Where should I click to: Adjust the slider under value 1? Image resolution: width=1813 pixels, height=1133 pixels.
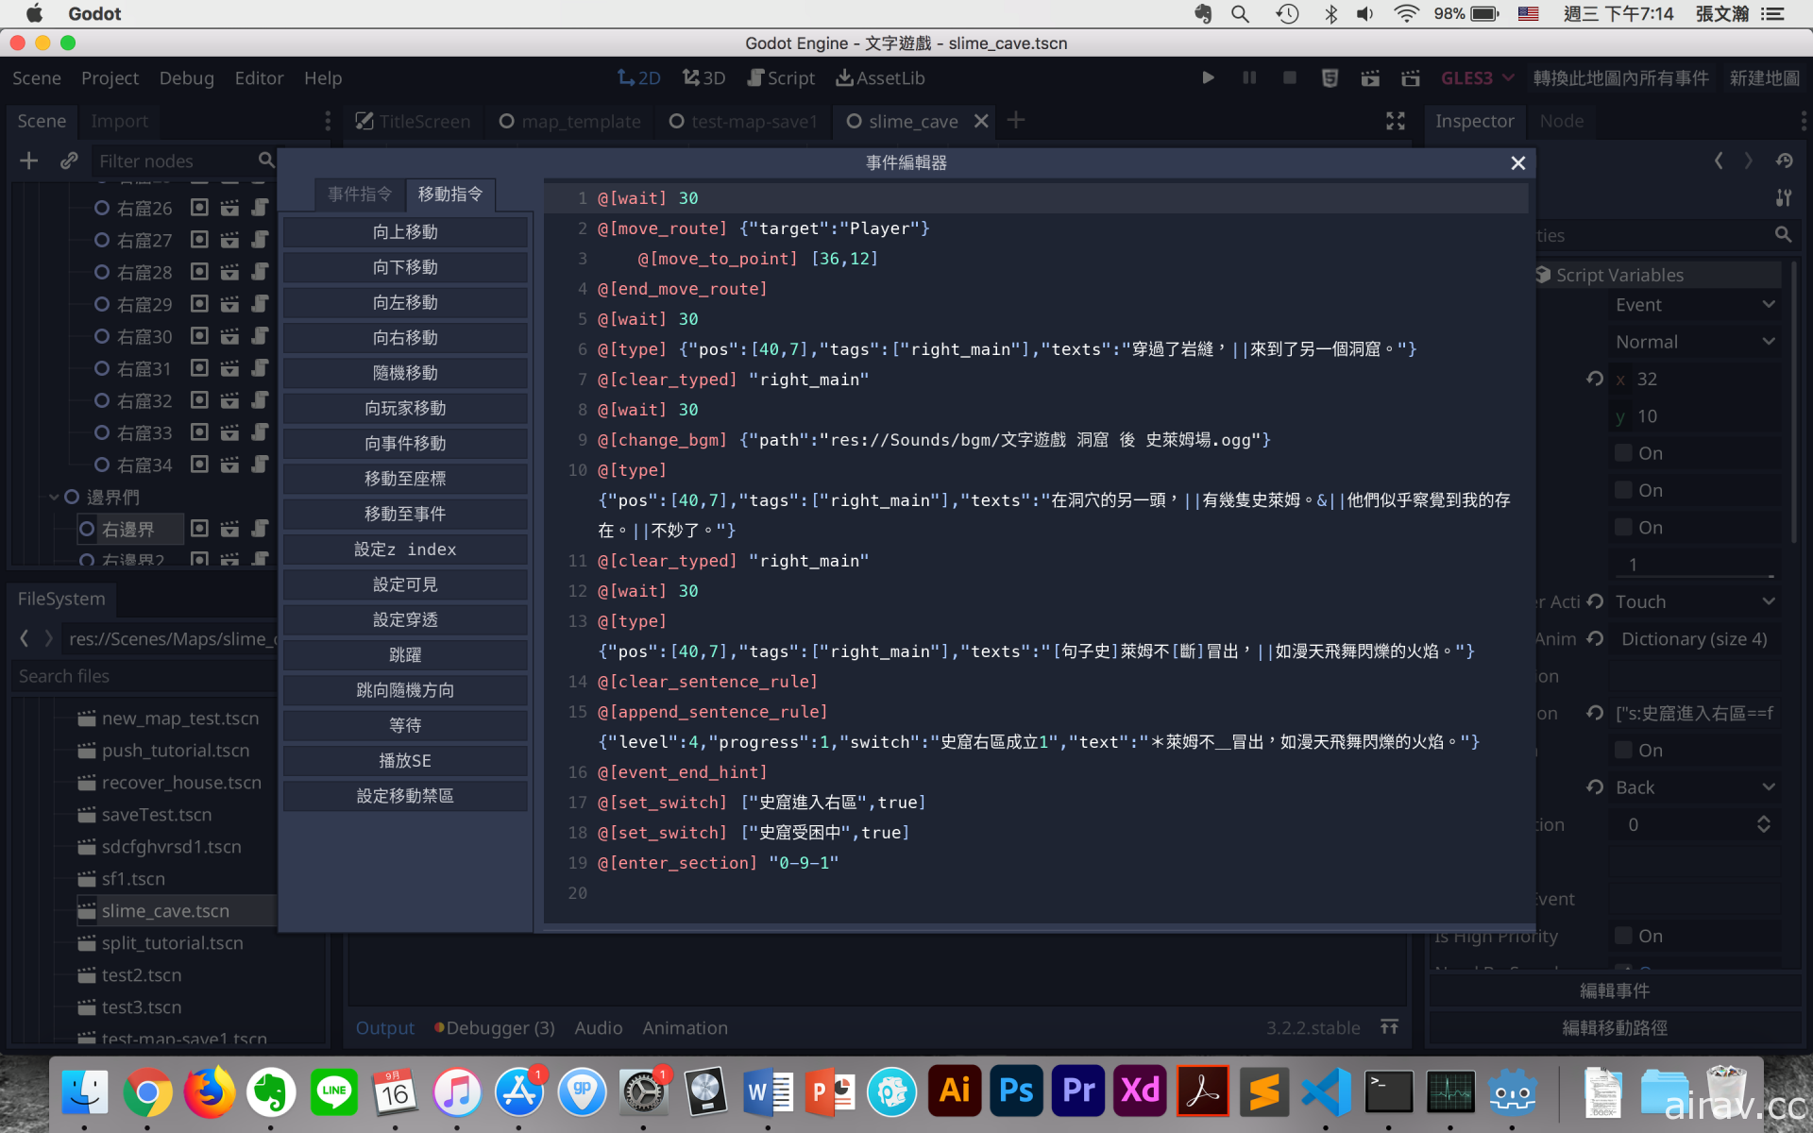pyautogui.click(x=1695, y=576)
